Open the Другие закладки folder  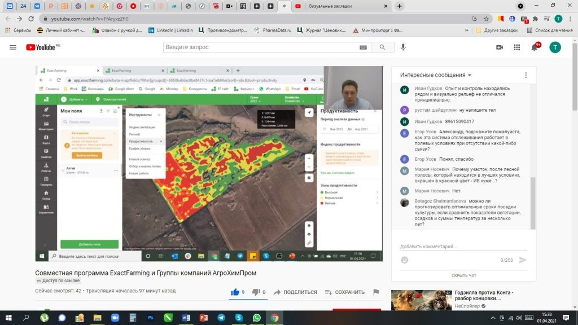[x=497, y=30]
